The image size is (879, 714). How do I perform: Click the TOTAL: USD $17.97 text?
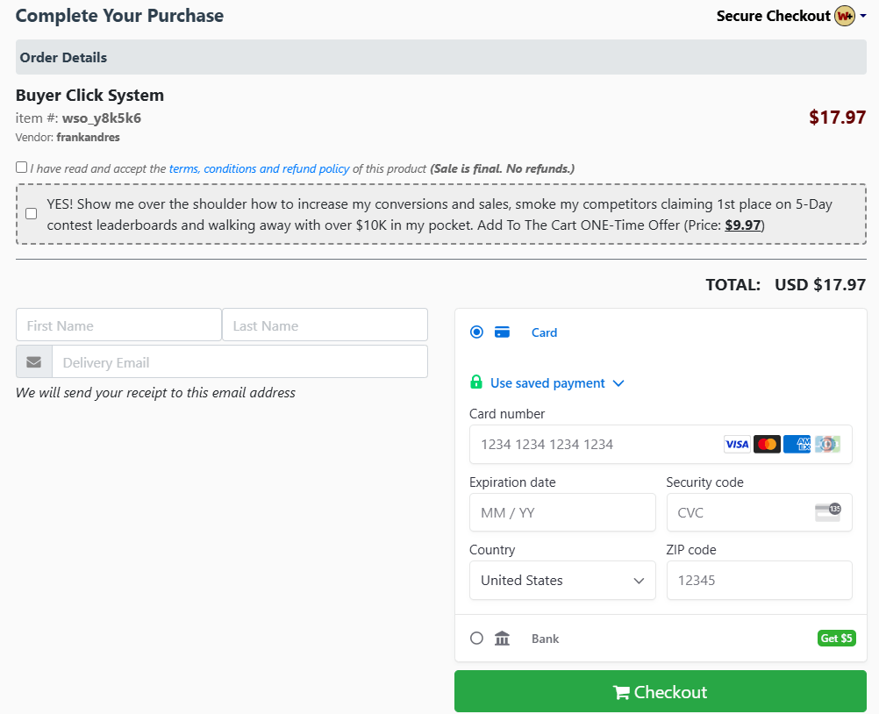786,285
